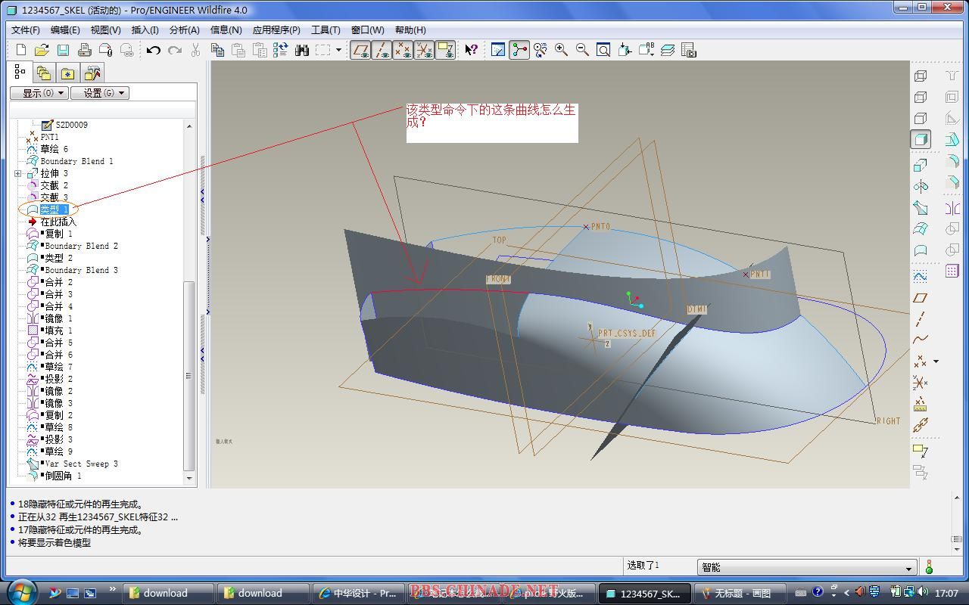Toggle spin center display
The image size is (969, 605).
coord(519,50)
